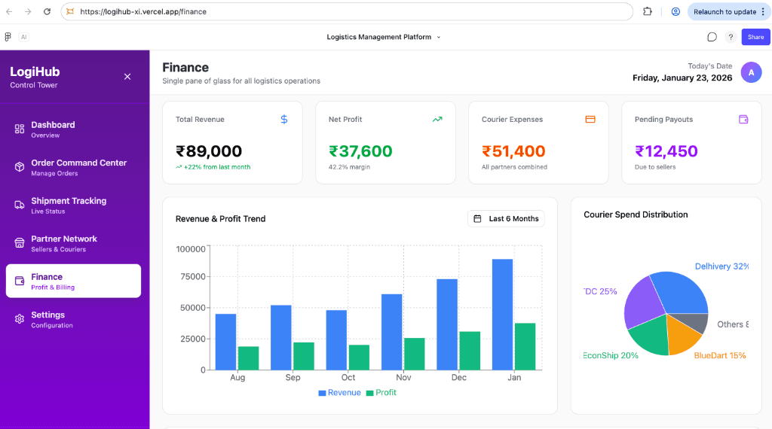772x429 pixels.
Task: Click the green Nov profit bar
Action: (415, 354)
